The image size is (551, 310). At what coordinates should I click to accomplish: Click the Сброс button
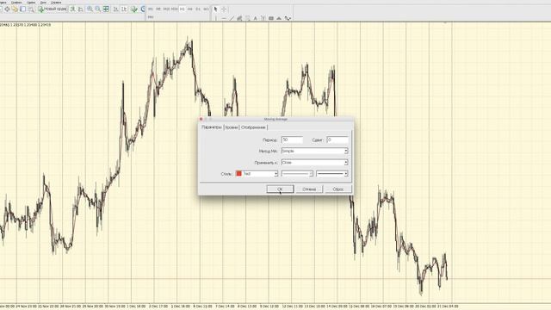338,189
